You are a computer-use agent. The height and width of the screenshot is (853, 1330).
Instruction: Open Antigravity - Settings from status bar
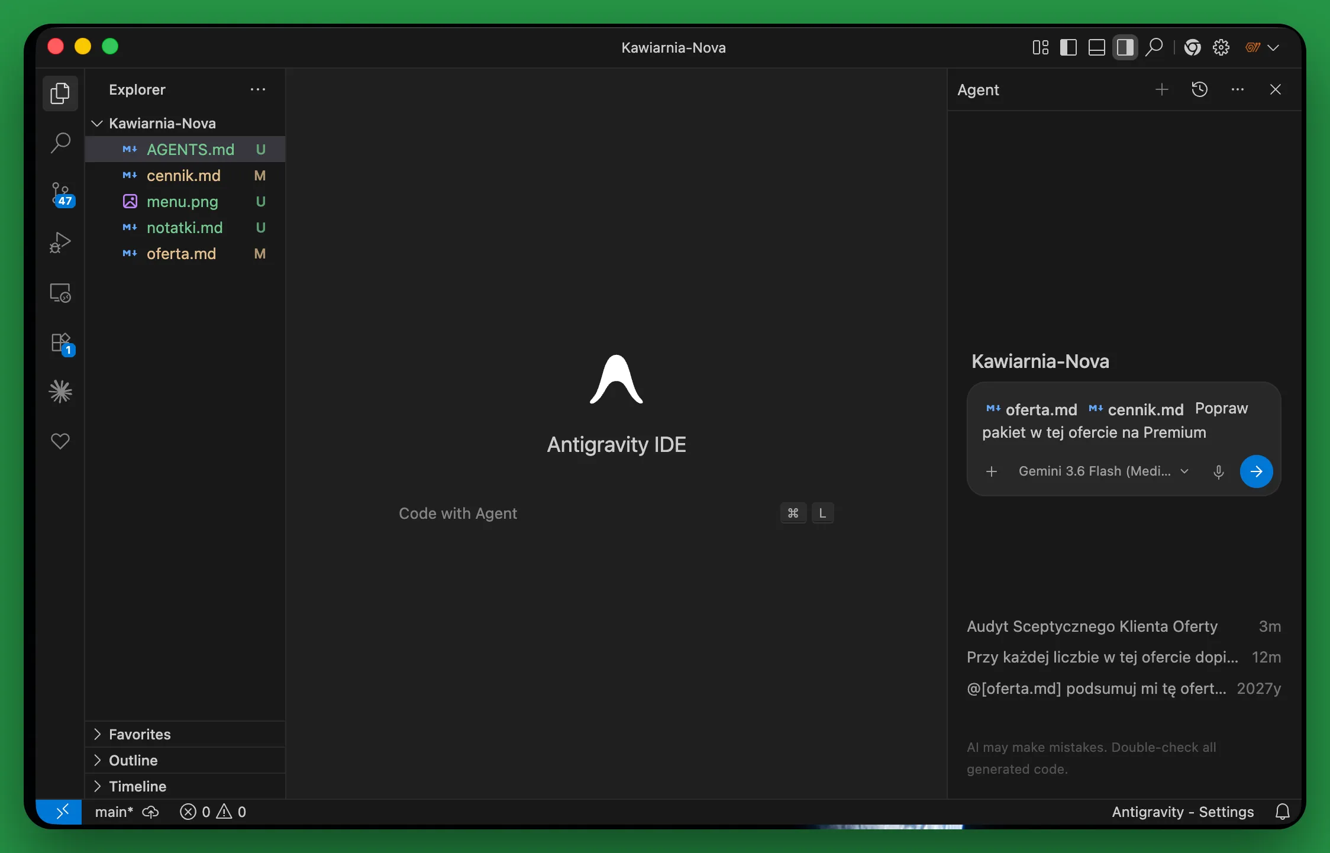point(1183,812)
